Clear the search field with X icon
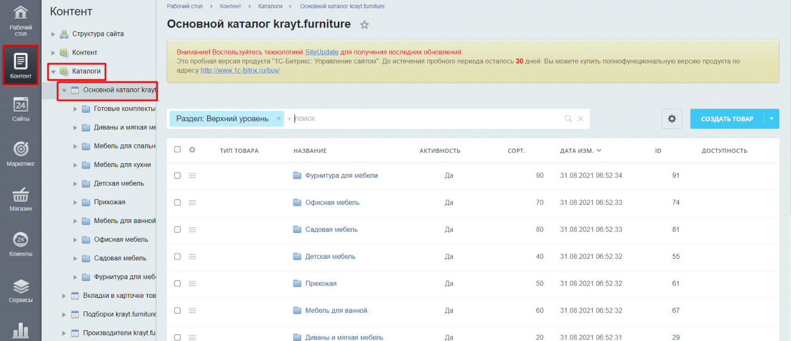 coord(580,119)
